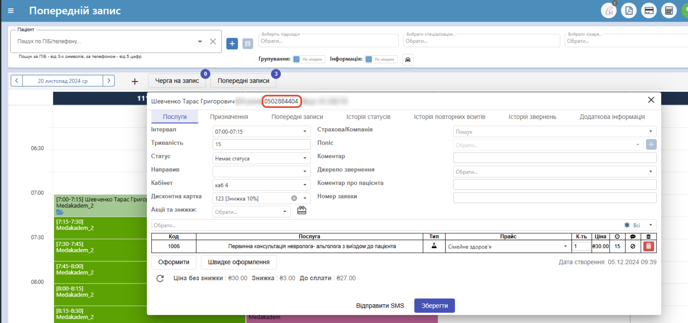Switch to the Призначення tab
The width and height of the screenshot is (688, 323).
(229, 117)
